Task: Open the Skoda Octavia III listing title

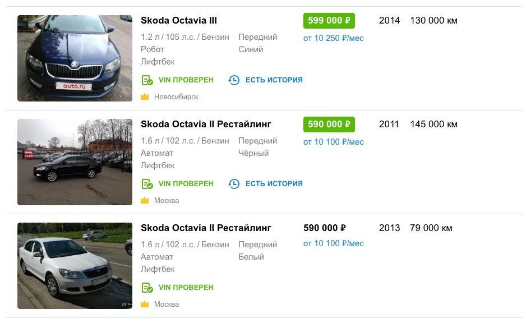Action: [179, 21]
